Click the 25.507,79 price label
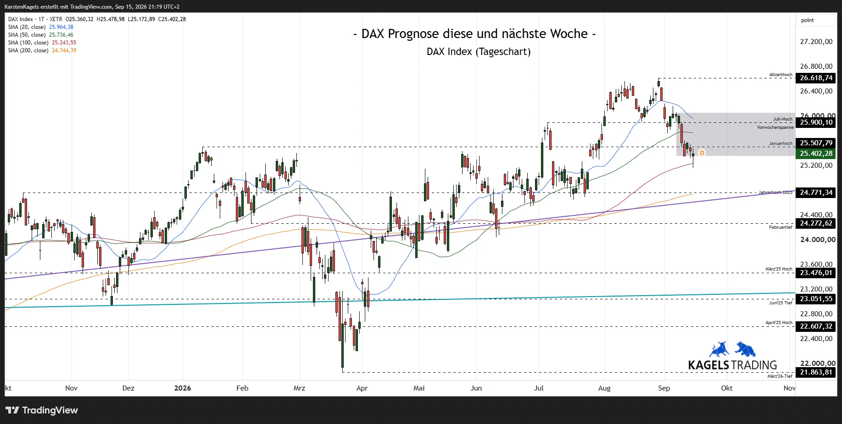 [816, 143]
